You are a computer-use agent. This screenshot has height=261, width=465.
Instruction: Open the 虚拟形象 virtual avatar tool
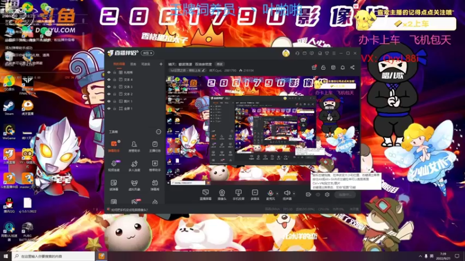[x=134, y=185]
